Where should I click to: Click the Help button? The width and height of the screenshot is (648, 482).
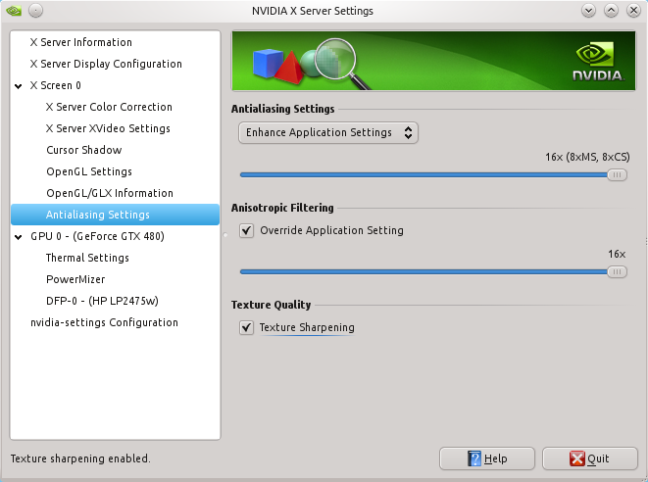487,458
